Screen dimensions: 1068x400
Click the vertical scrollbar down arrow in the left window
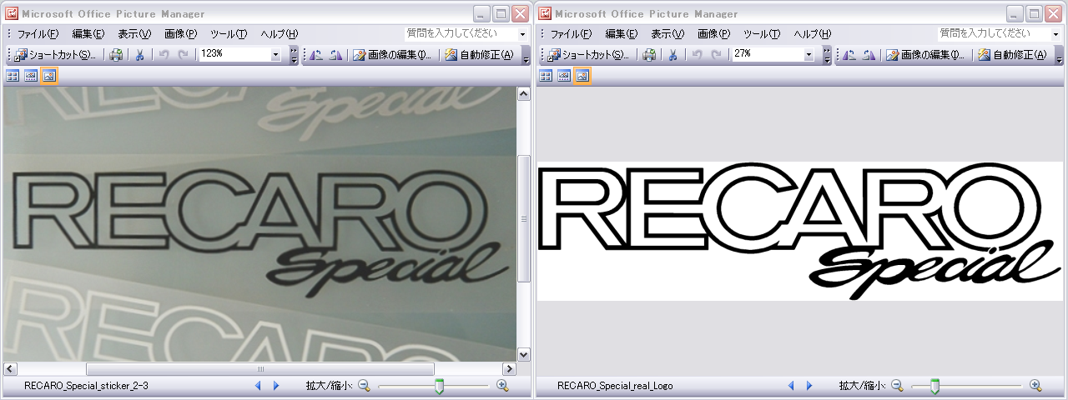click(x=524, y=354)
